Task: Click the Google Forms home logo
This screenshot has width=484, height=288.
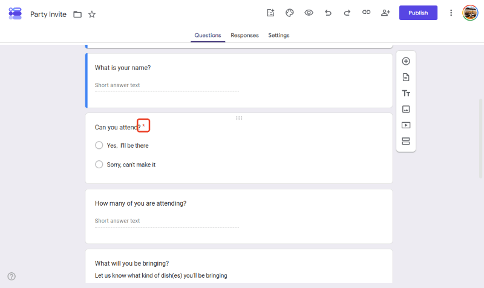Action: click(15, 13)
